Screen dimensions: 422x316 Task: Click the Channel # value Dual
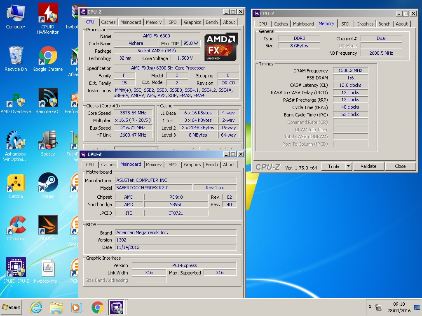(381, 38)
